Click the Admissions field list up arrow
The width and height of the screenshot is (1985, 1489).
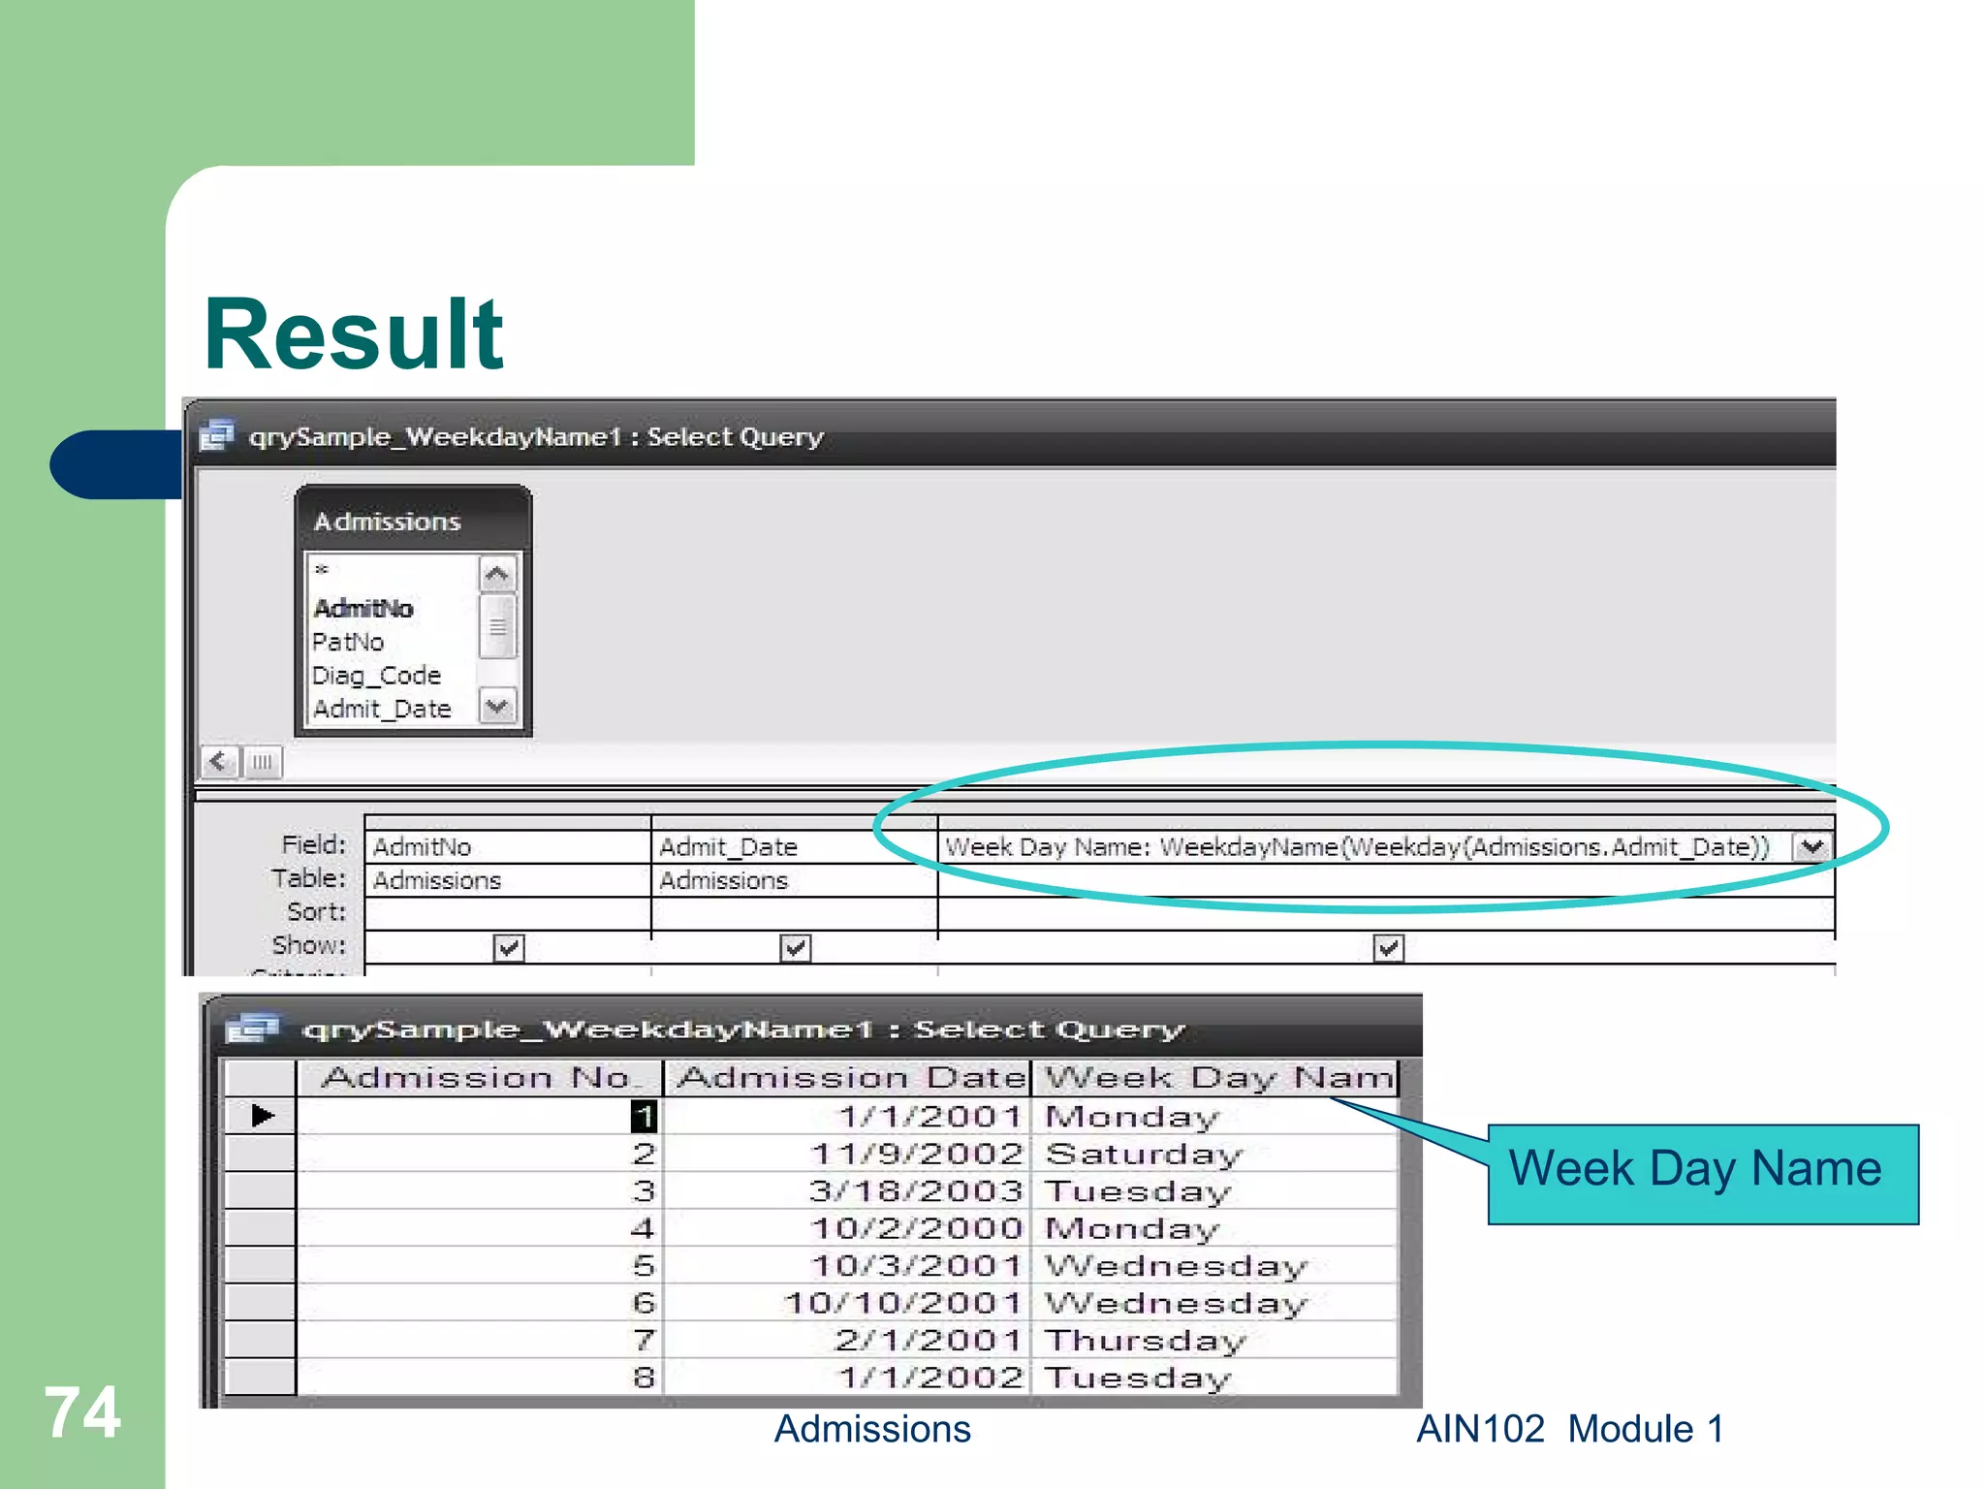[497, 575]
